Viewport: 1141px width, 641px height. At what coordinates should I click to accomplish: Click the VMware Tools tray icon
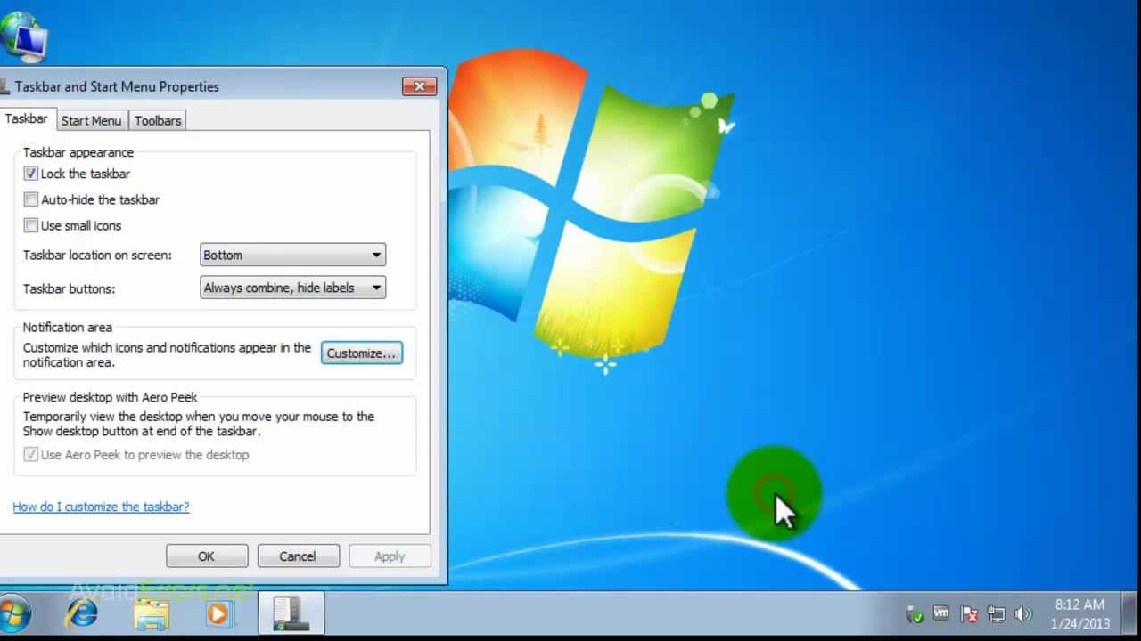940,614
